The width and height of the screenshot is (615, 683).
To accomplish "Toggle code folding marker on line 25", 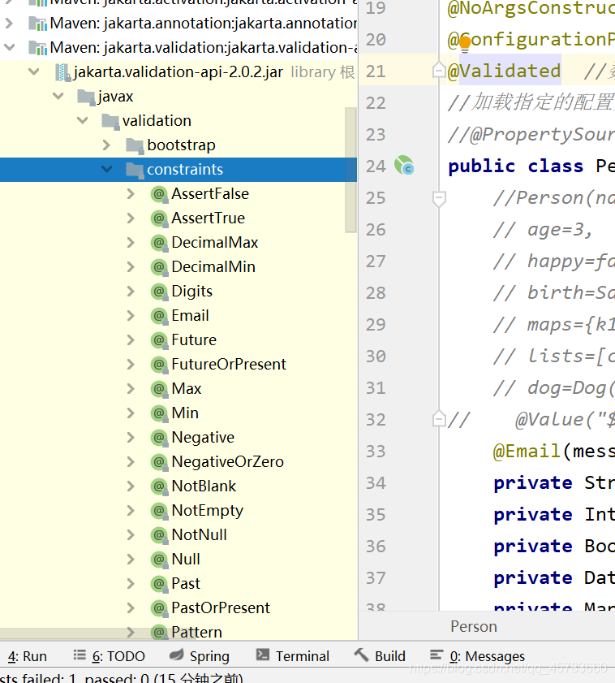I will pyautogui.click(x=439, y=199).
